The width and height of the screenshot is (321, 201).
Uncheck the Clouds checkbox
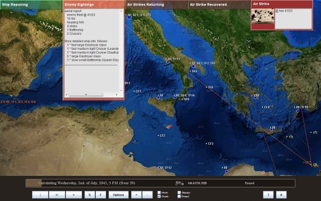[159, 196]
